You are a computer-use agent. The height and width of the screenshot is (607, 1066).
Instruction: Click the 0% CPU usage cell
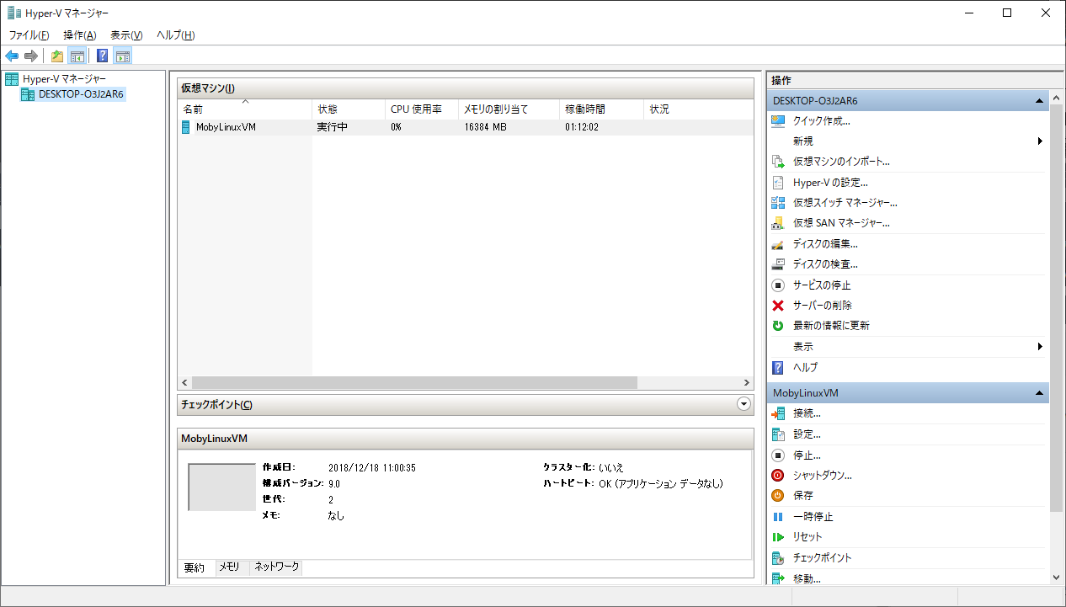pos(396,128)
